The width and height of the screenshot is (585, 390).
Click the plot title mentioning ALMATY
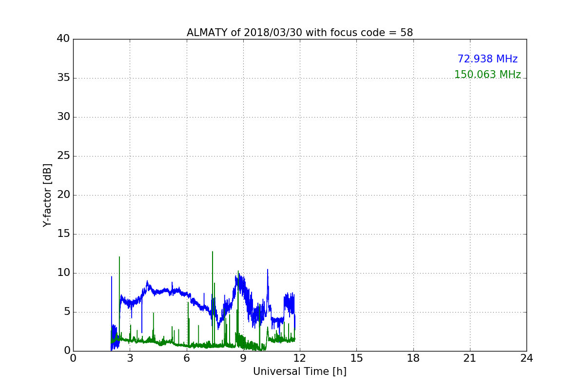pos(300,33)
